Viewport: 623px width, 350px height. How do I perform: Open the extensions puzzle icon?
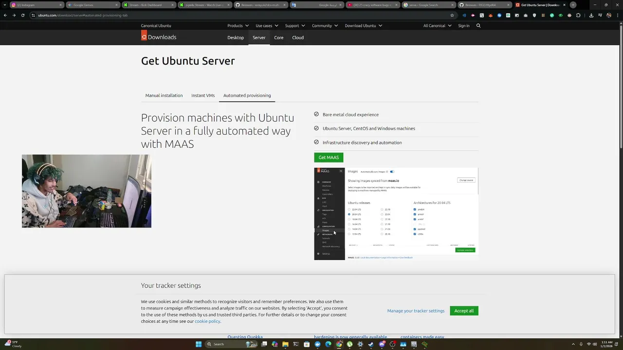click(x=578, y=15)
